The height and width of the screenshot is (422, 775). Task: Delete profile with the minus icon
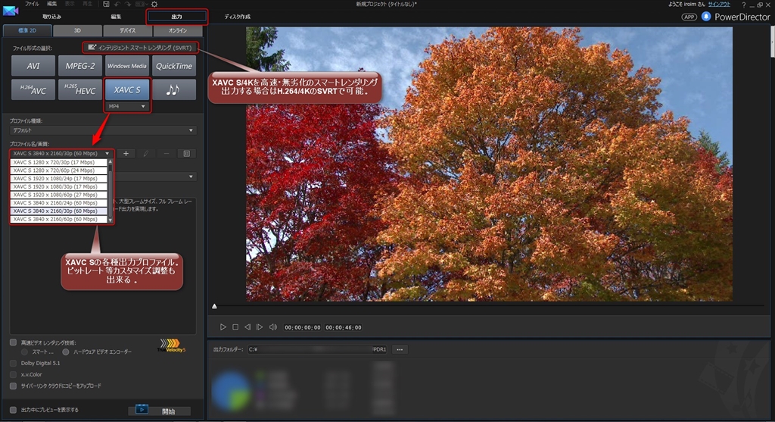coord(167,153)
